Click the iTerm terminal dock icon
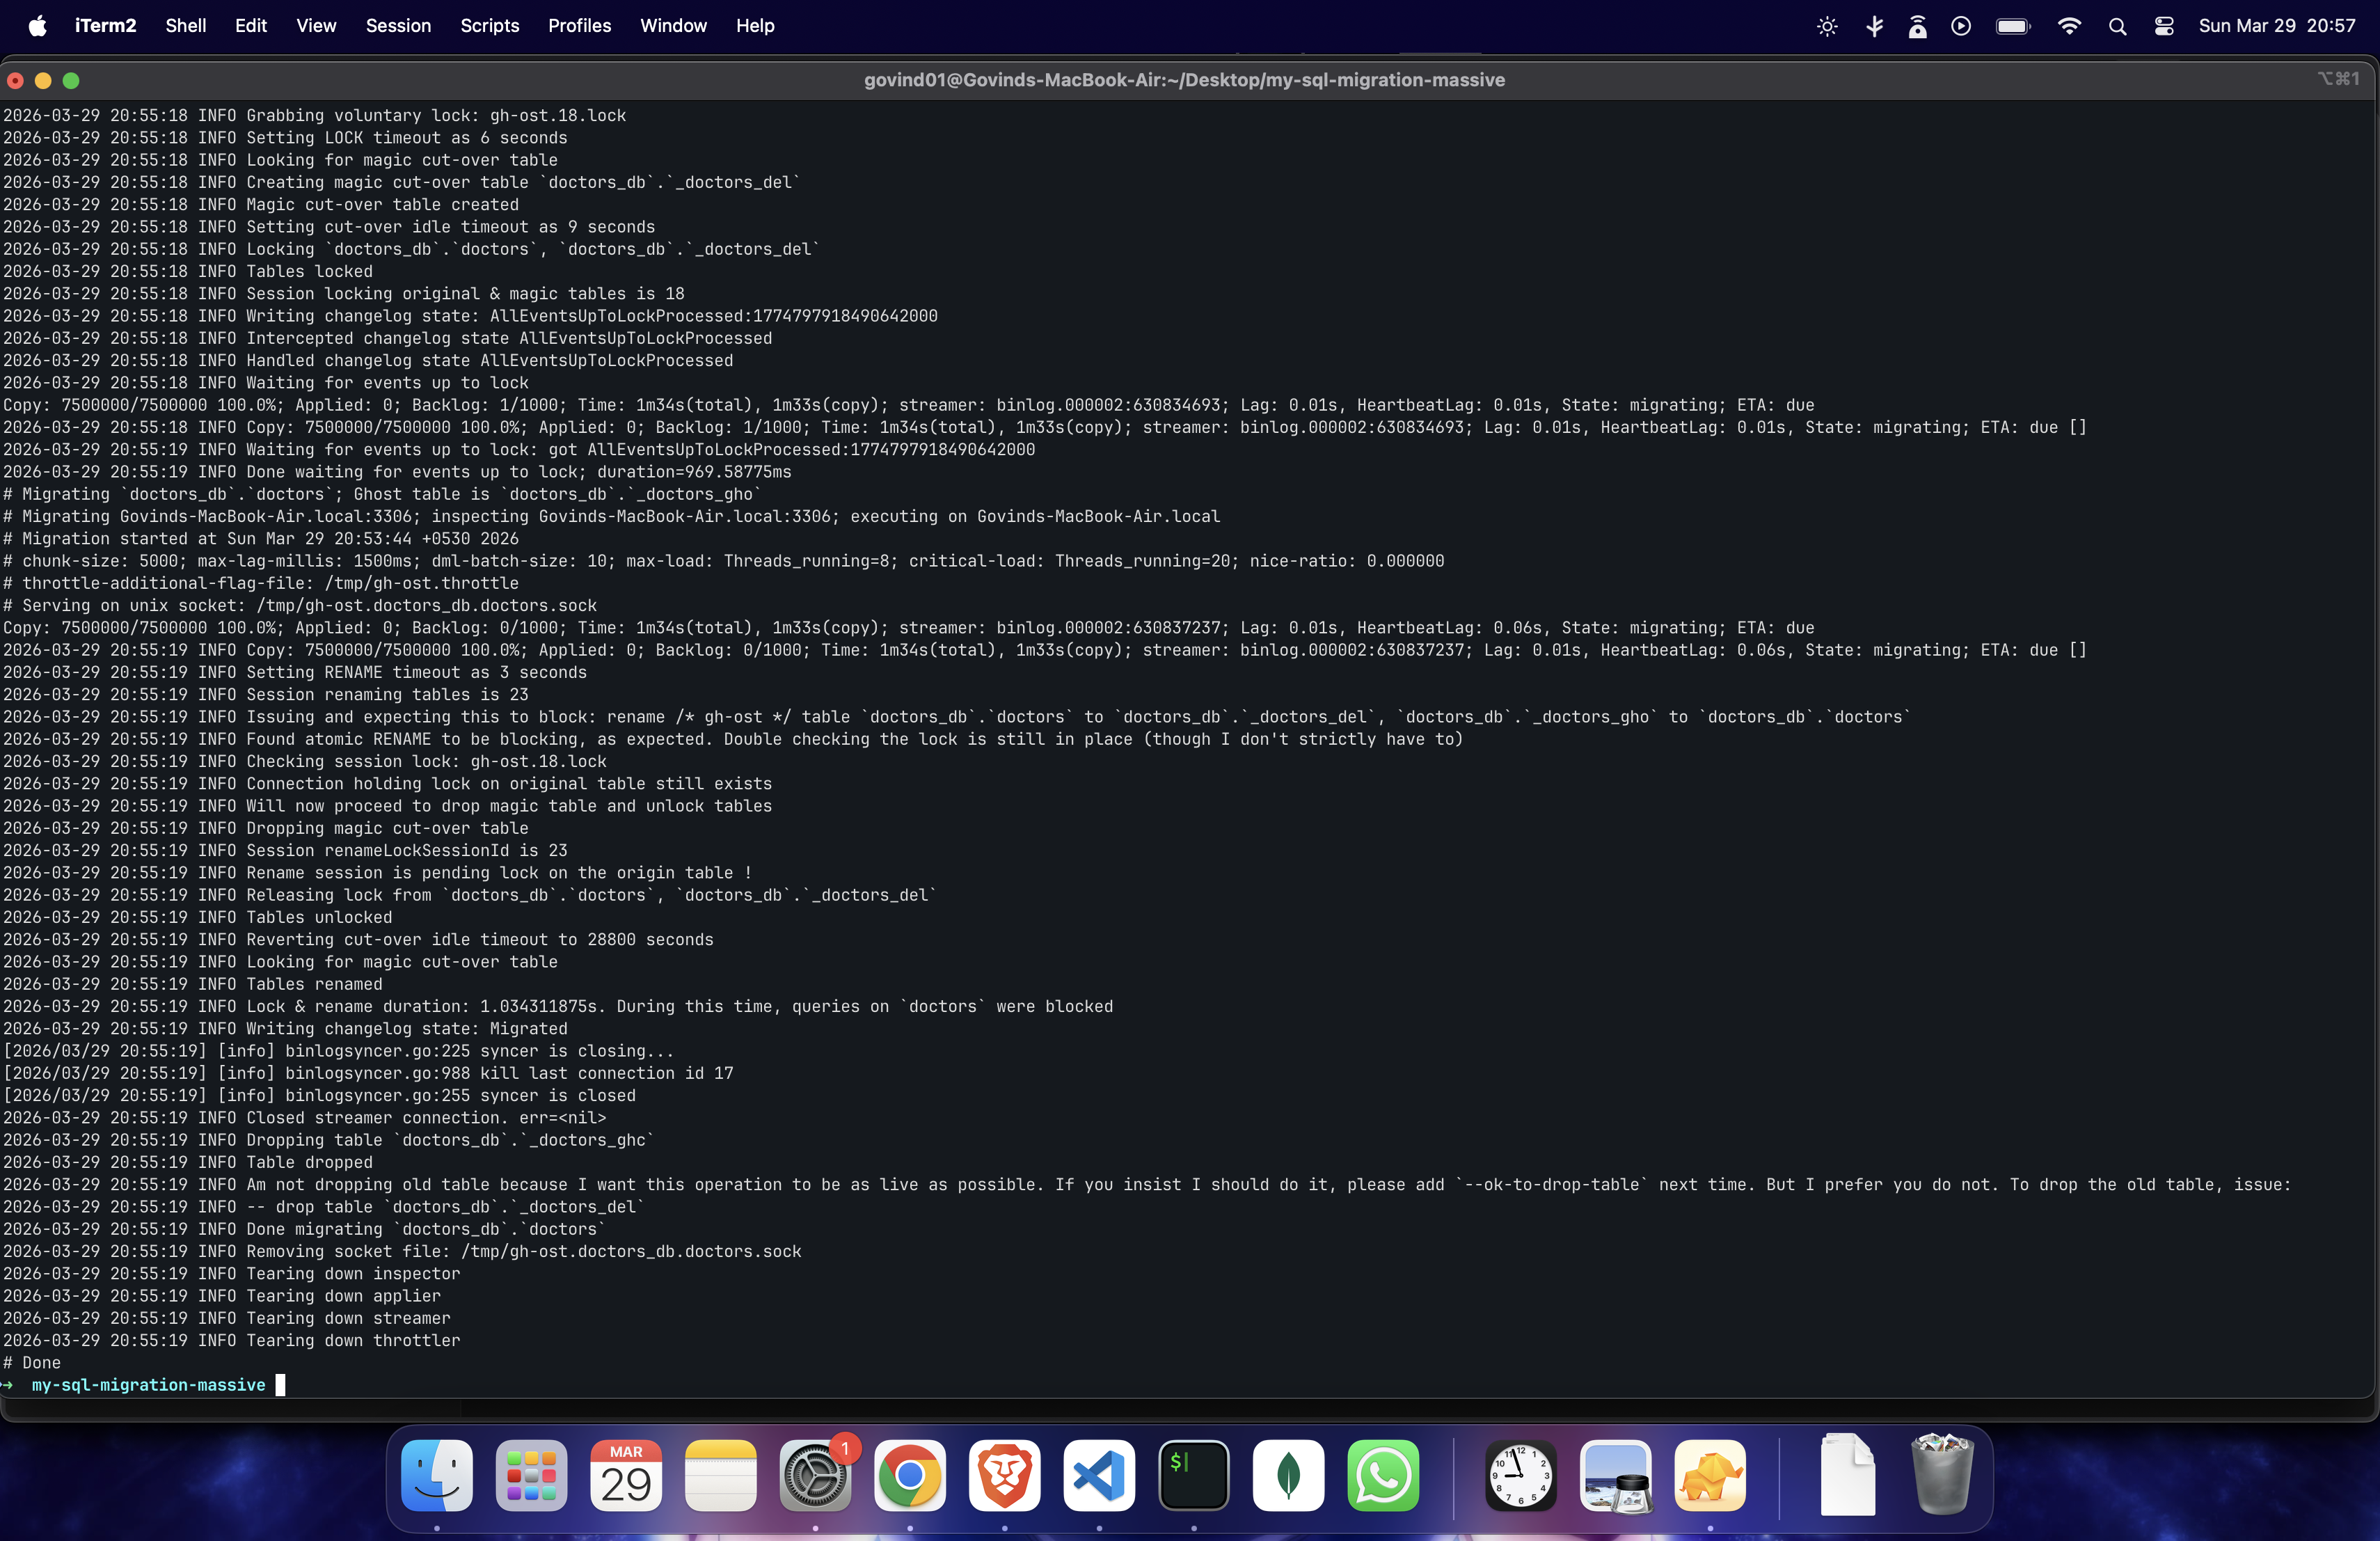This screenshot has height=1541, width=2380. (1193, 1475)
